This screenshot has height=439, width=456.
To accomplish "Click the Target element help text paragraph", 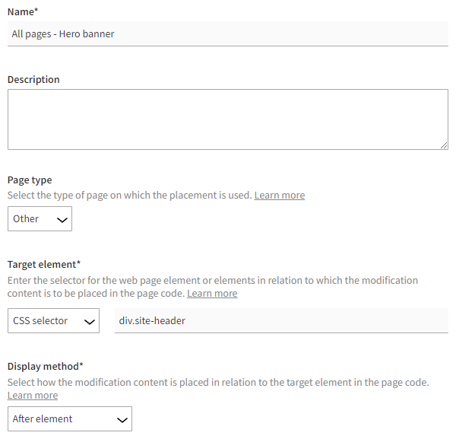I will tap(213, 281).
